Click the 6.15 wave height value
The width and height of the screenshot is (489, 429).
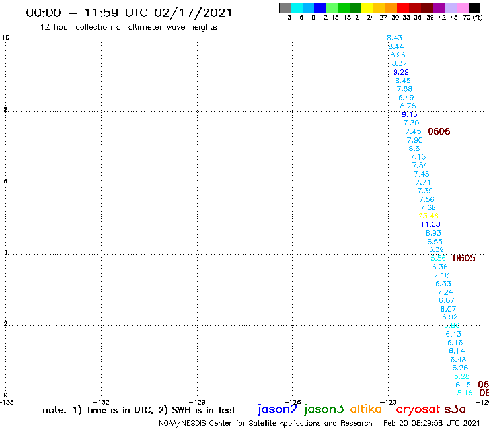(x=463, y=385)
